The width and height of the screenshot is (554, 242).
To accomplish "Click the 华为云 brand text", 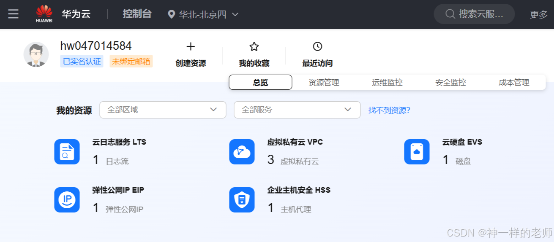I will [76, 14].
